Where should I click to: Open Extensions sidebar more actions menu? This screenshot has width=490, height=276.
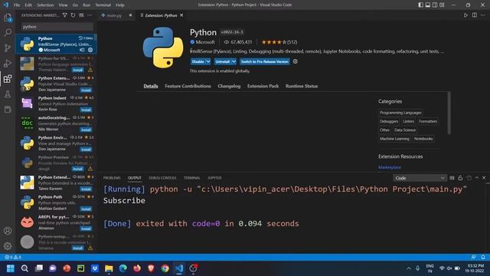pyautogui.click(x=90, y=15)
